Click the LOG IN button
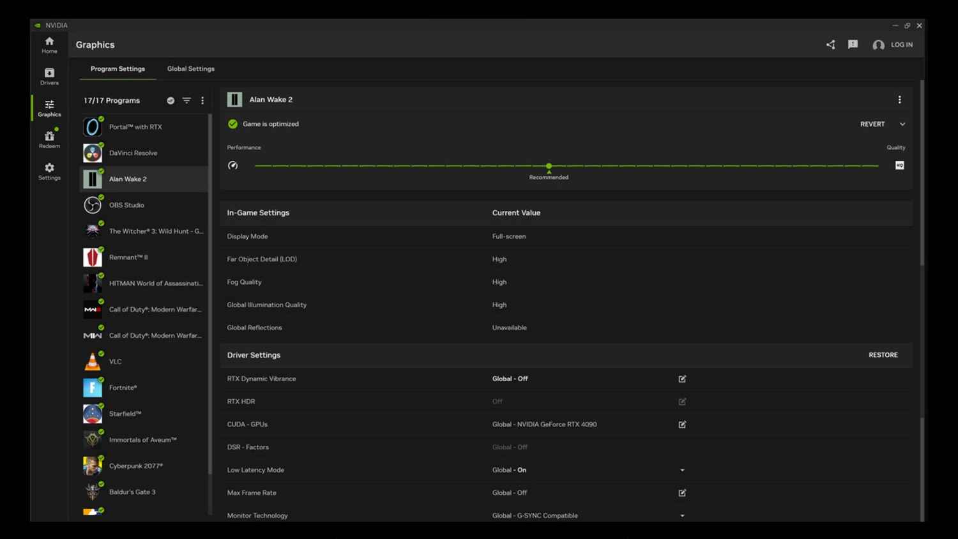This screenshot has width=958, height=539. pos(901,45)
